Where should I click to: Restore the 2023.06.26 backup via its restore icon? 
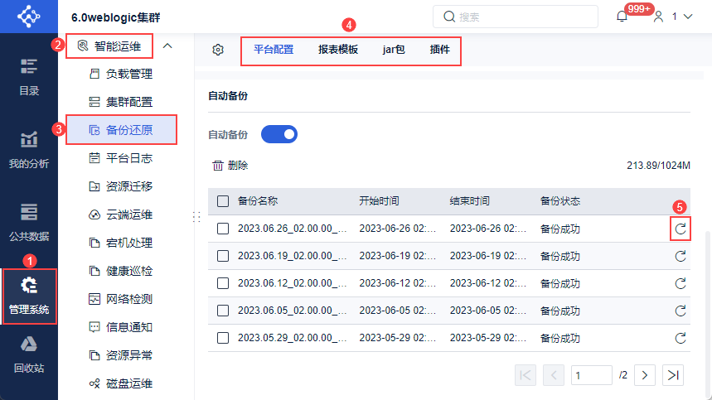pyautogui.click(x=681, y=229)
